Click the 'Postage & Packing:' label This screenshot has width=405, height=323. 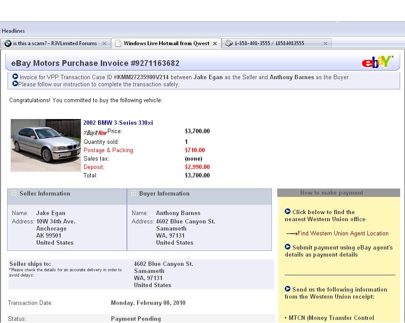[109, 150]
